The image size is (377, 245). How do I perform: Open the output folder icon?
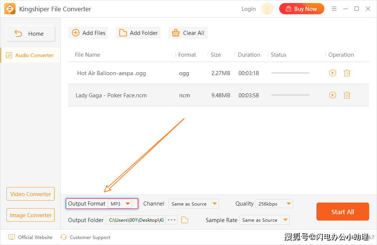pyautogui.click(x=185, y=220)
